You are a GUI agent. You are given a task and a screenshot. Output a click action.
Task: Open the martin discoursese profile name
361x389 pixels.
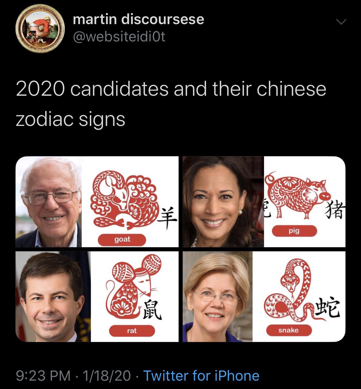pos(138,19)
